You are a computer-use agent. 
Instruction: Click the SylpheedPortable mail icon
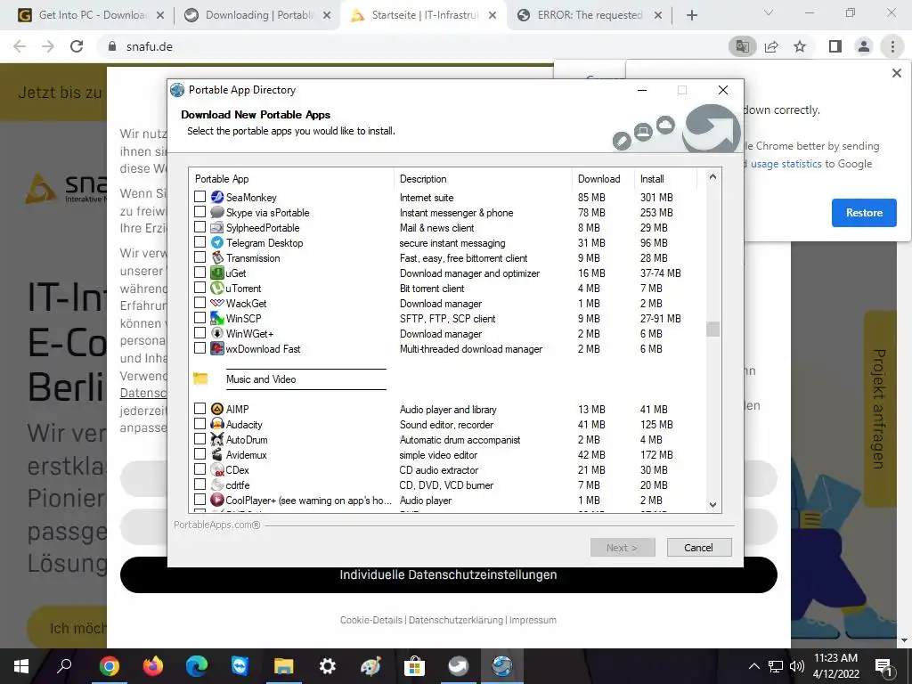tap(217, 227)
